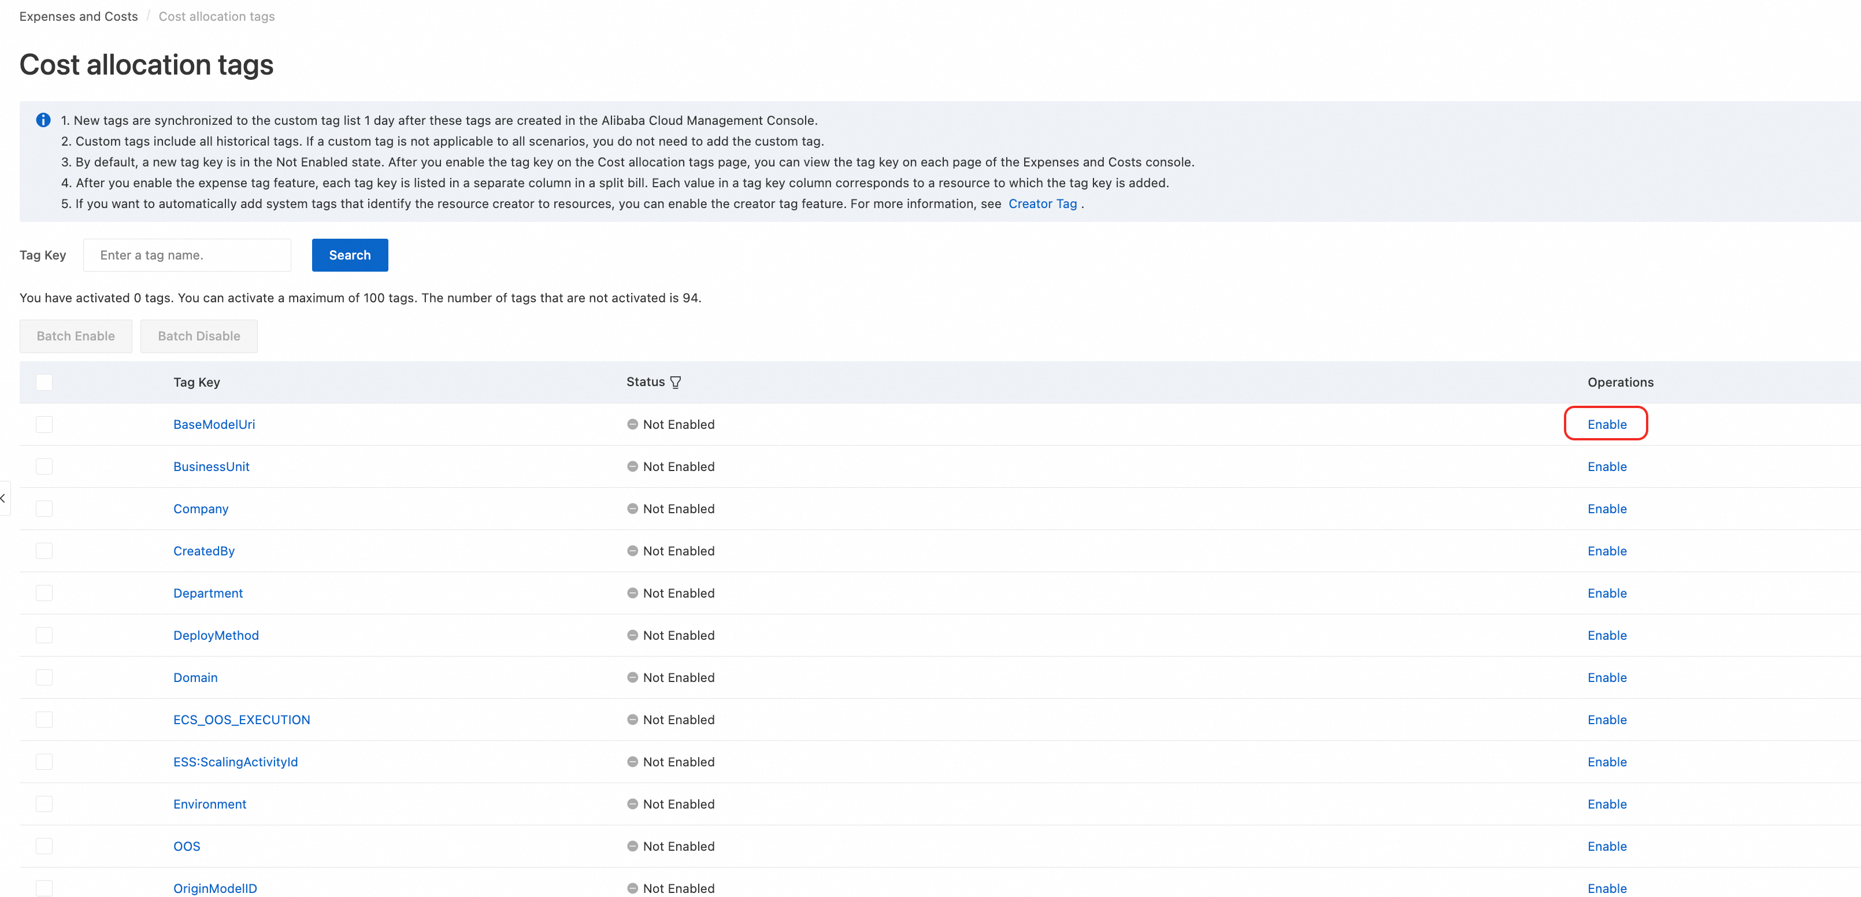Click the Batch Enable button
Screen dimensions: 1861x897
pos(76,336)
